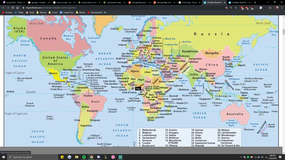Open Discord from the taskbar
Viewport: 285px width, 160px height.
(98, 157)
